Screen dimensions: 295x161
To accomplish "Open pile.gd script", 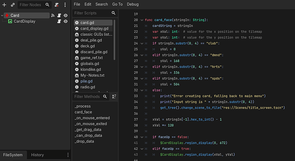I will [x=93, y=81].
